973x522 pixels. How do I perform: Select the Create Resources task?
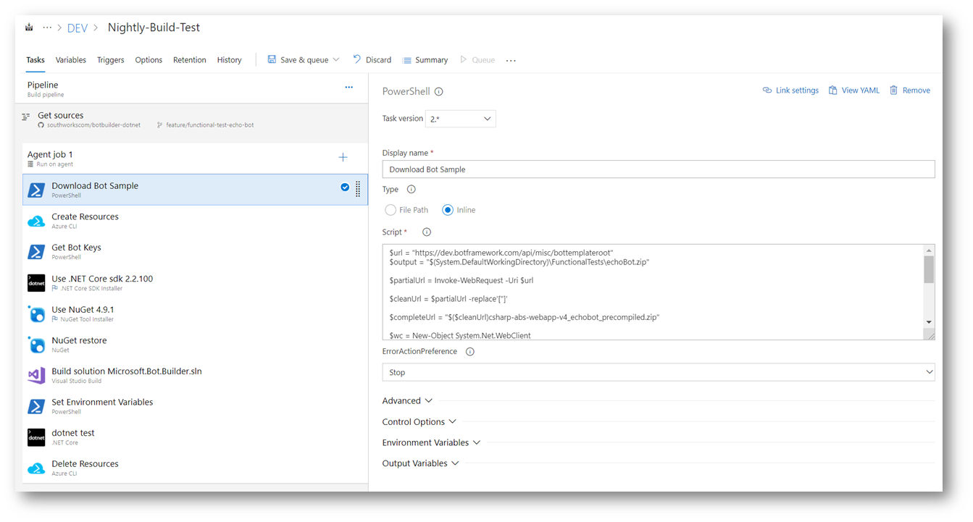(195, 221)
